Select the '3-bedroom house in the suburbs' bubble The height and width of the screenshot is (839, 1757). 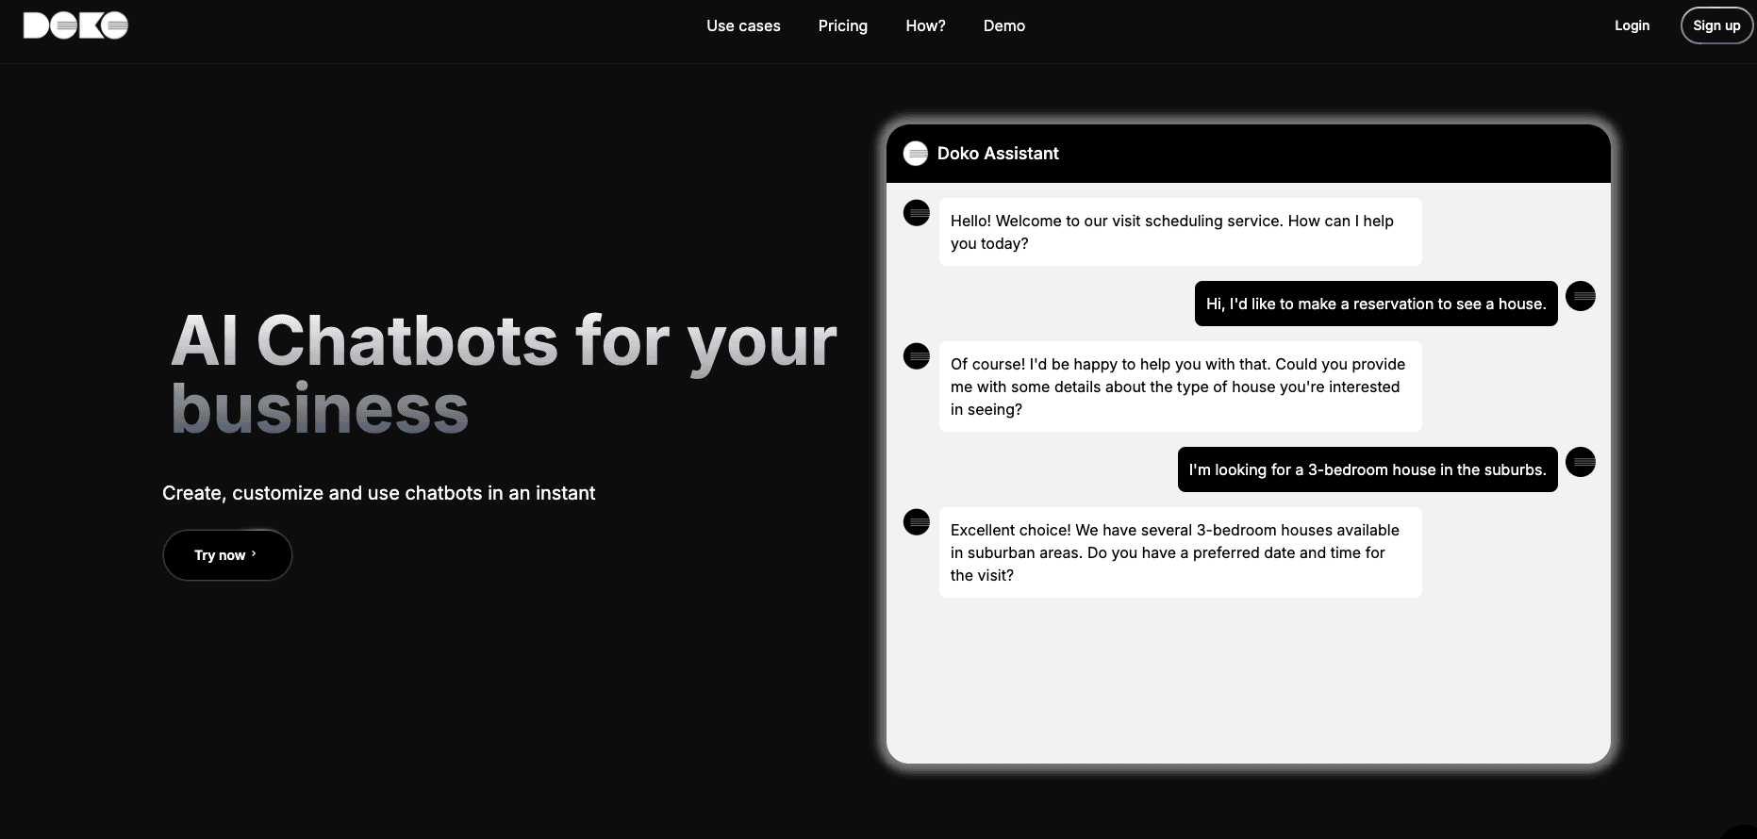[1367, 469]
